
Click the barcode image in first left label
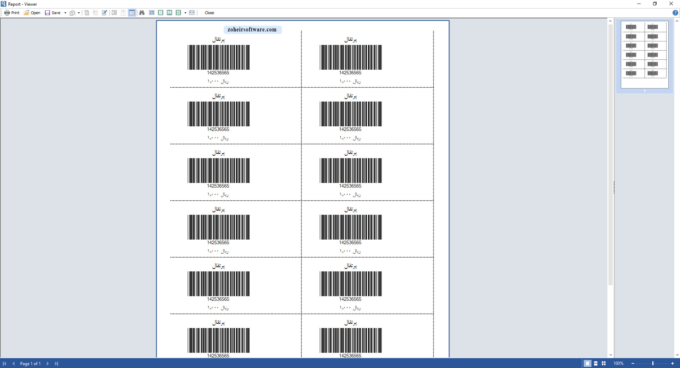coord(219,57)
